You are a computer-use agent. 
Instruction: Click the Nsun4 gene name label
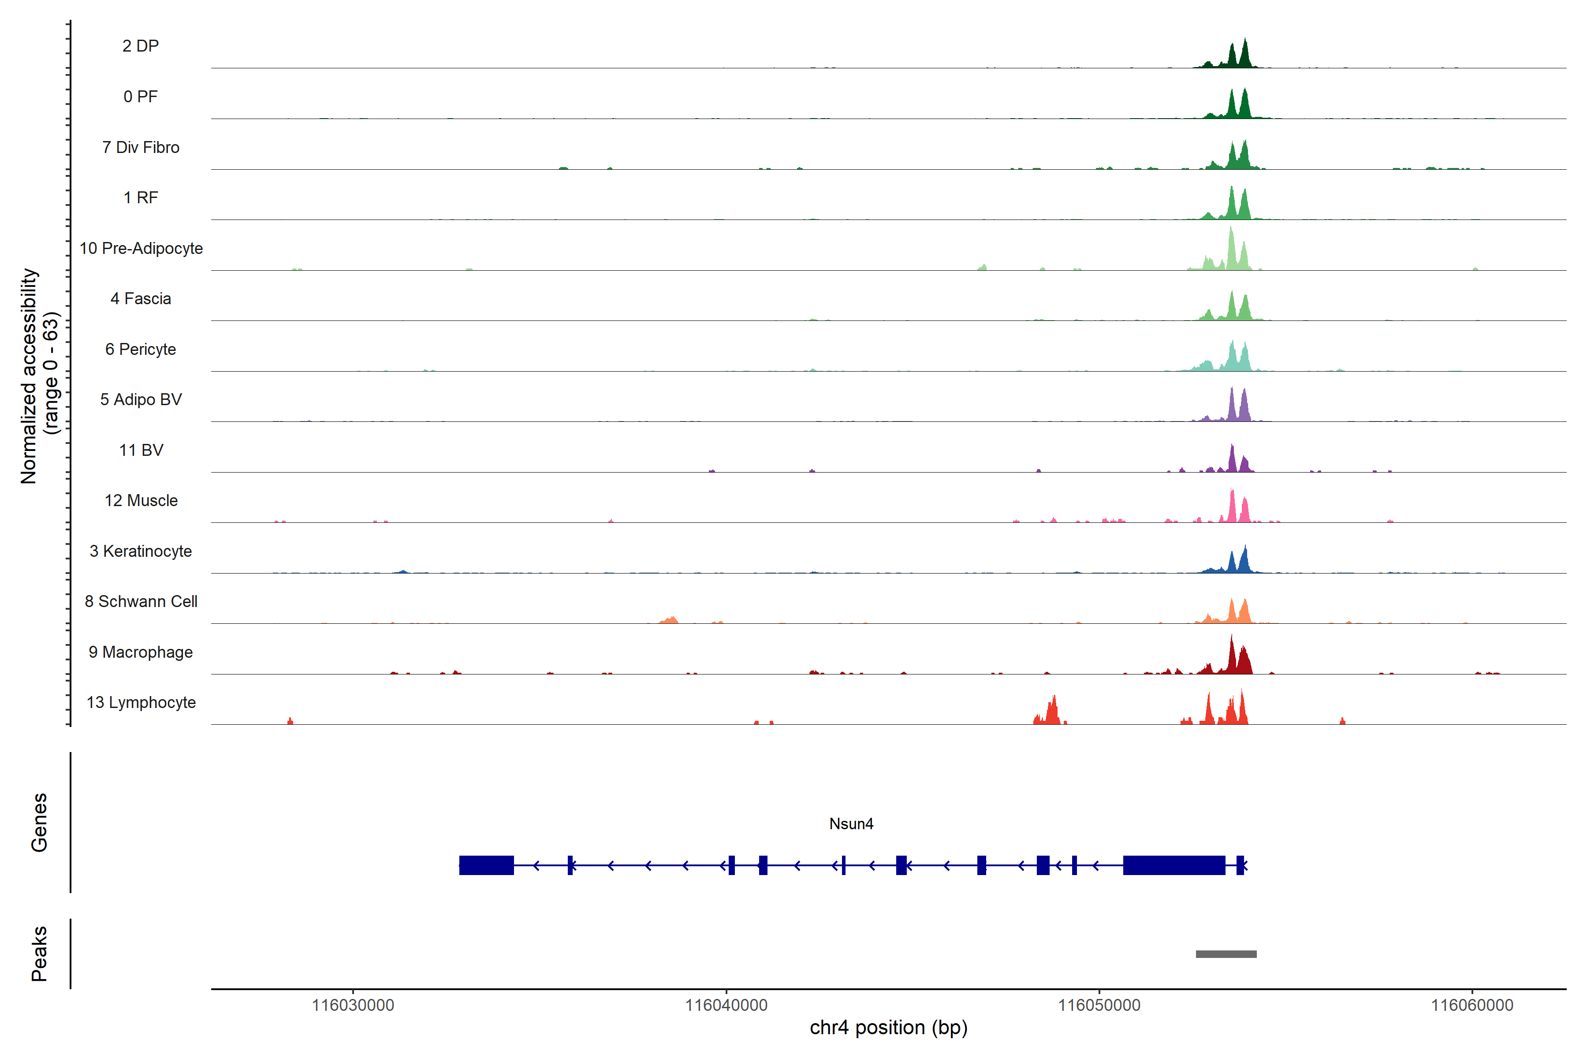851,824
